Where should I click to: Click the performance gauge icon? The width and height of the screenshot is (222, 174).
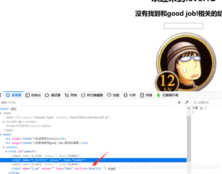pyautogui.click(x=109, y=95)
